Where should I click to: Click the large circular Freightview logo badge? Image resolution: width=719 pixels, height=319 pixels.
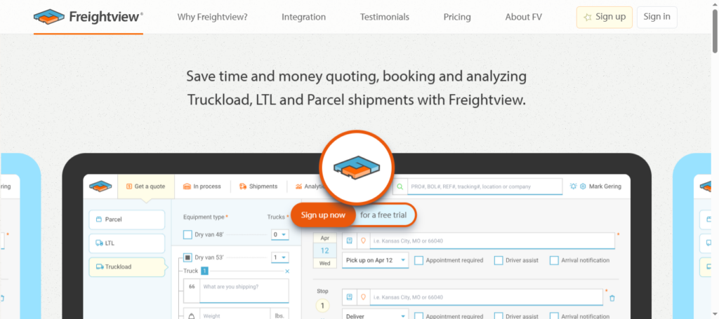(357, 168)
